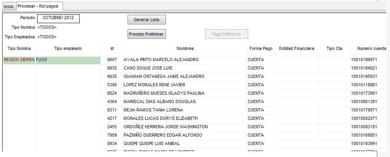
Task: Sort by the Id column header
Action: 112,49
